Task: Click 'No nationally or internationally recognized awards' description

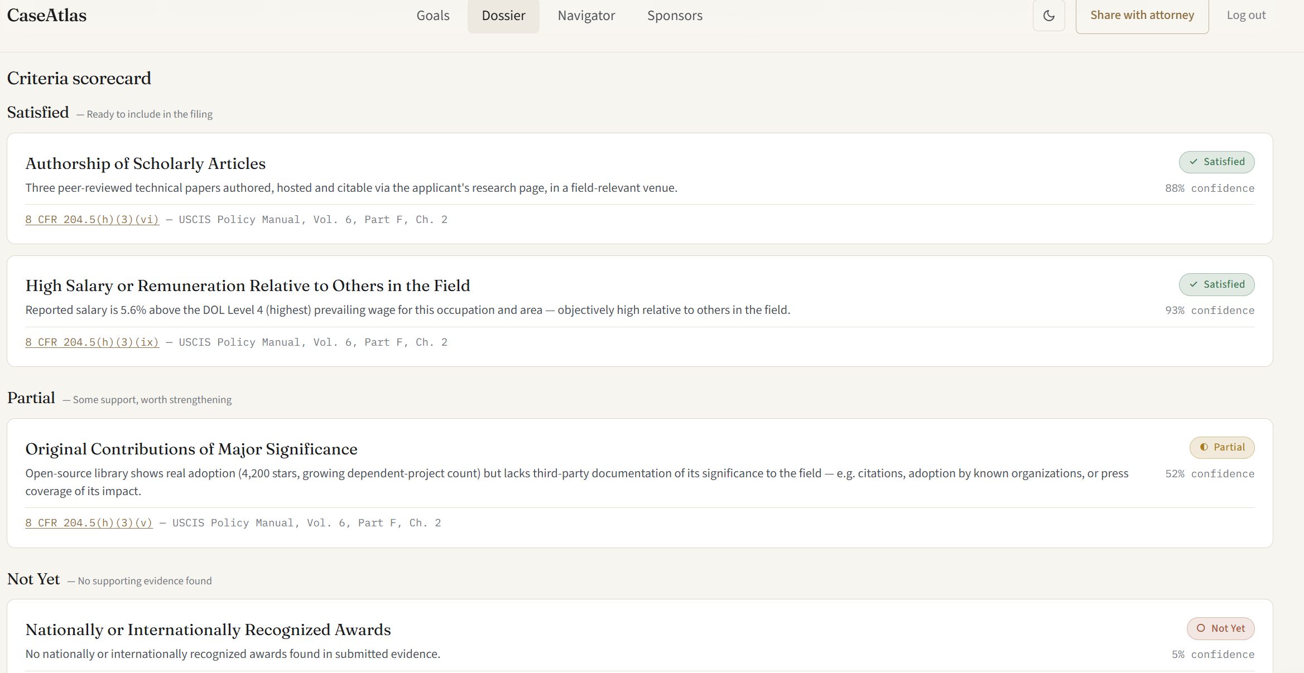Action: point(233,654)
